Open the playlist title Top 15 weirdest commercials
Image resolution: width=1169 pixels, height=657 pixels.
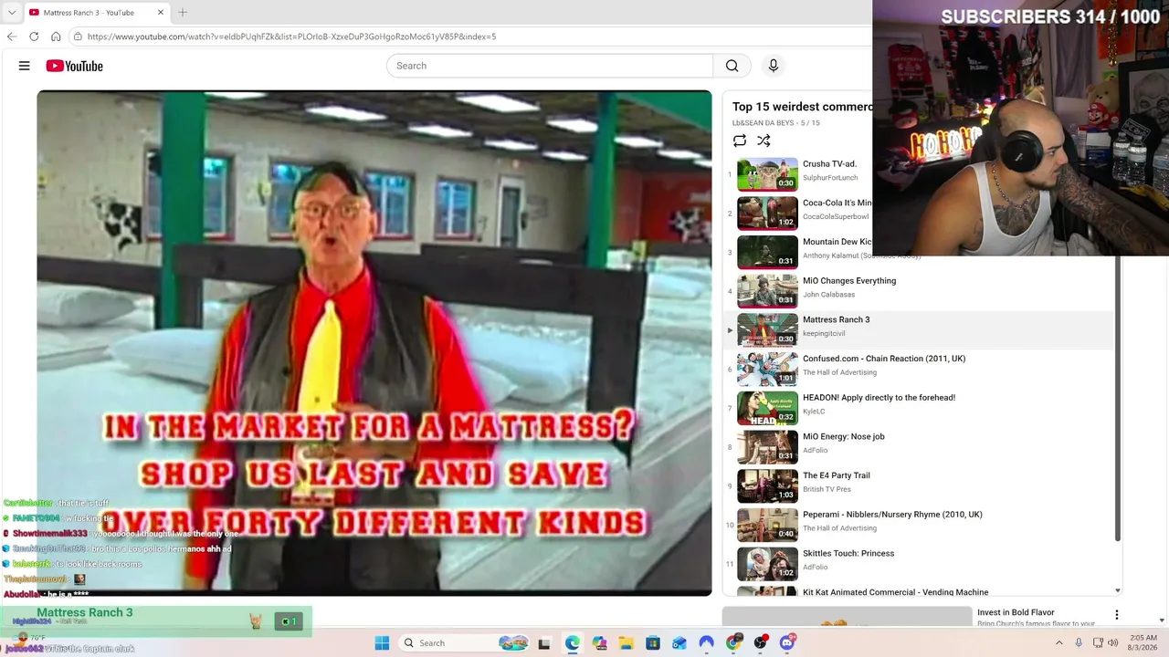(x=803, y=107)
